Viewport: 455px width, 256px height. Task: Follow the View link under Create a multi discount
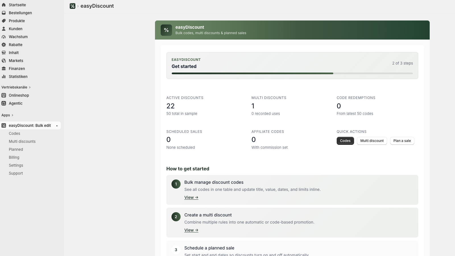[x=191, y=230]
